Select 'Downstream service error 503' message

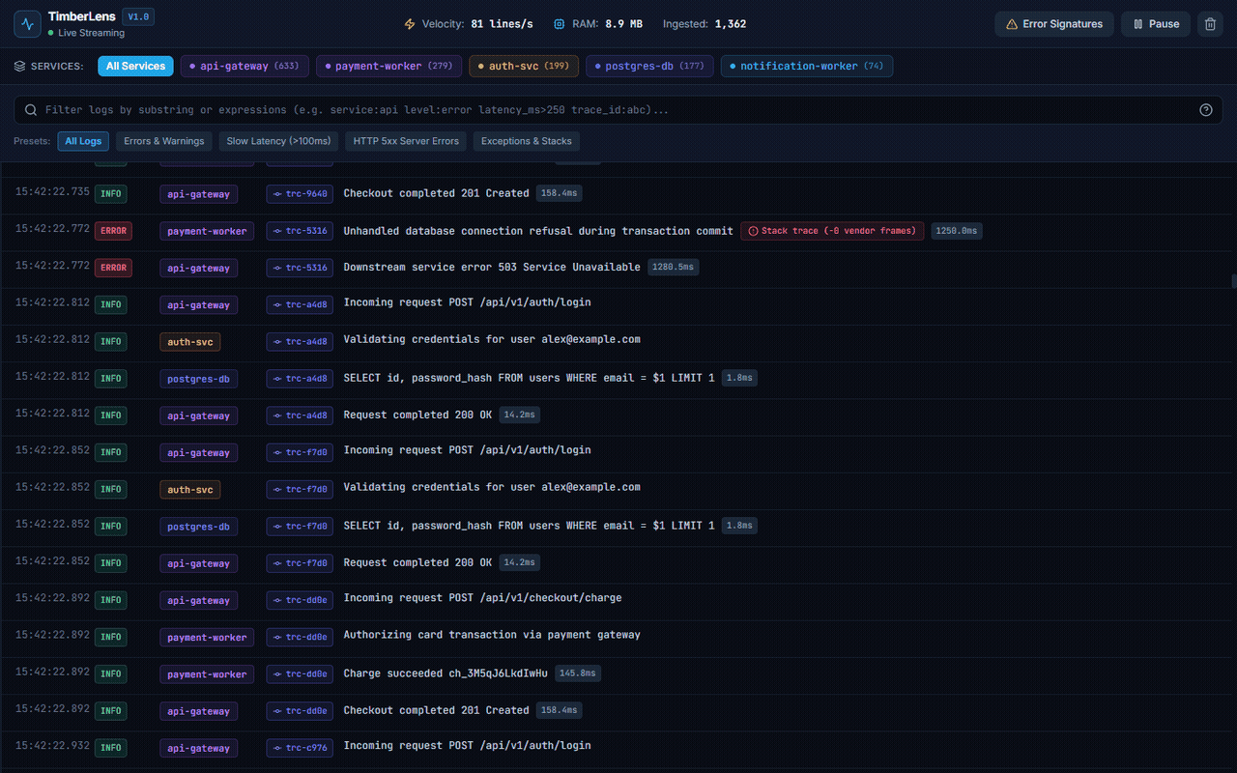coord(492,267)
